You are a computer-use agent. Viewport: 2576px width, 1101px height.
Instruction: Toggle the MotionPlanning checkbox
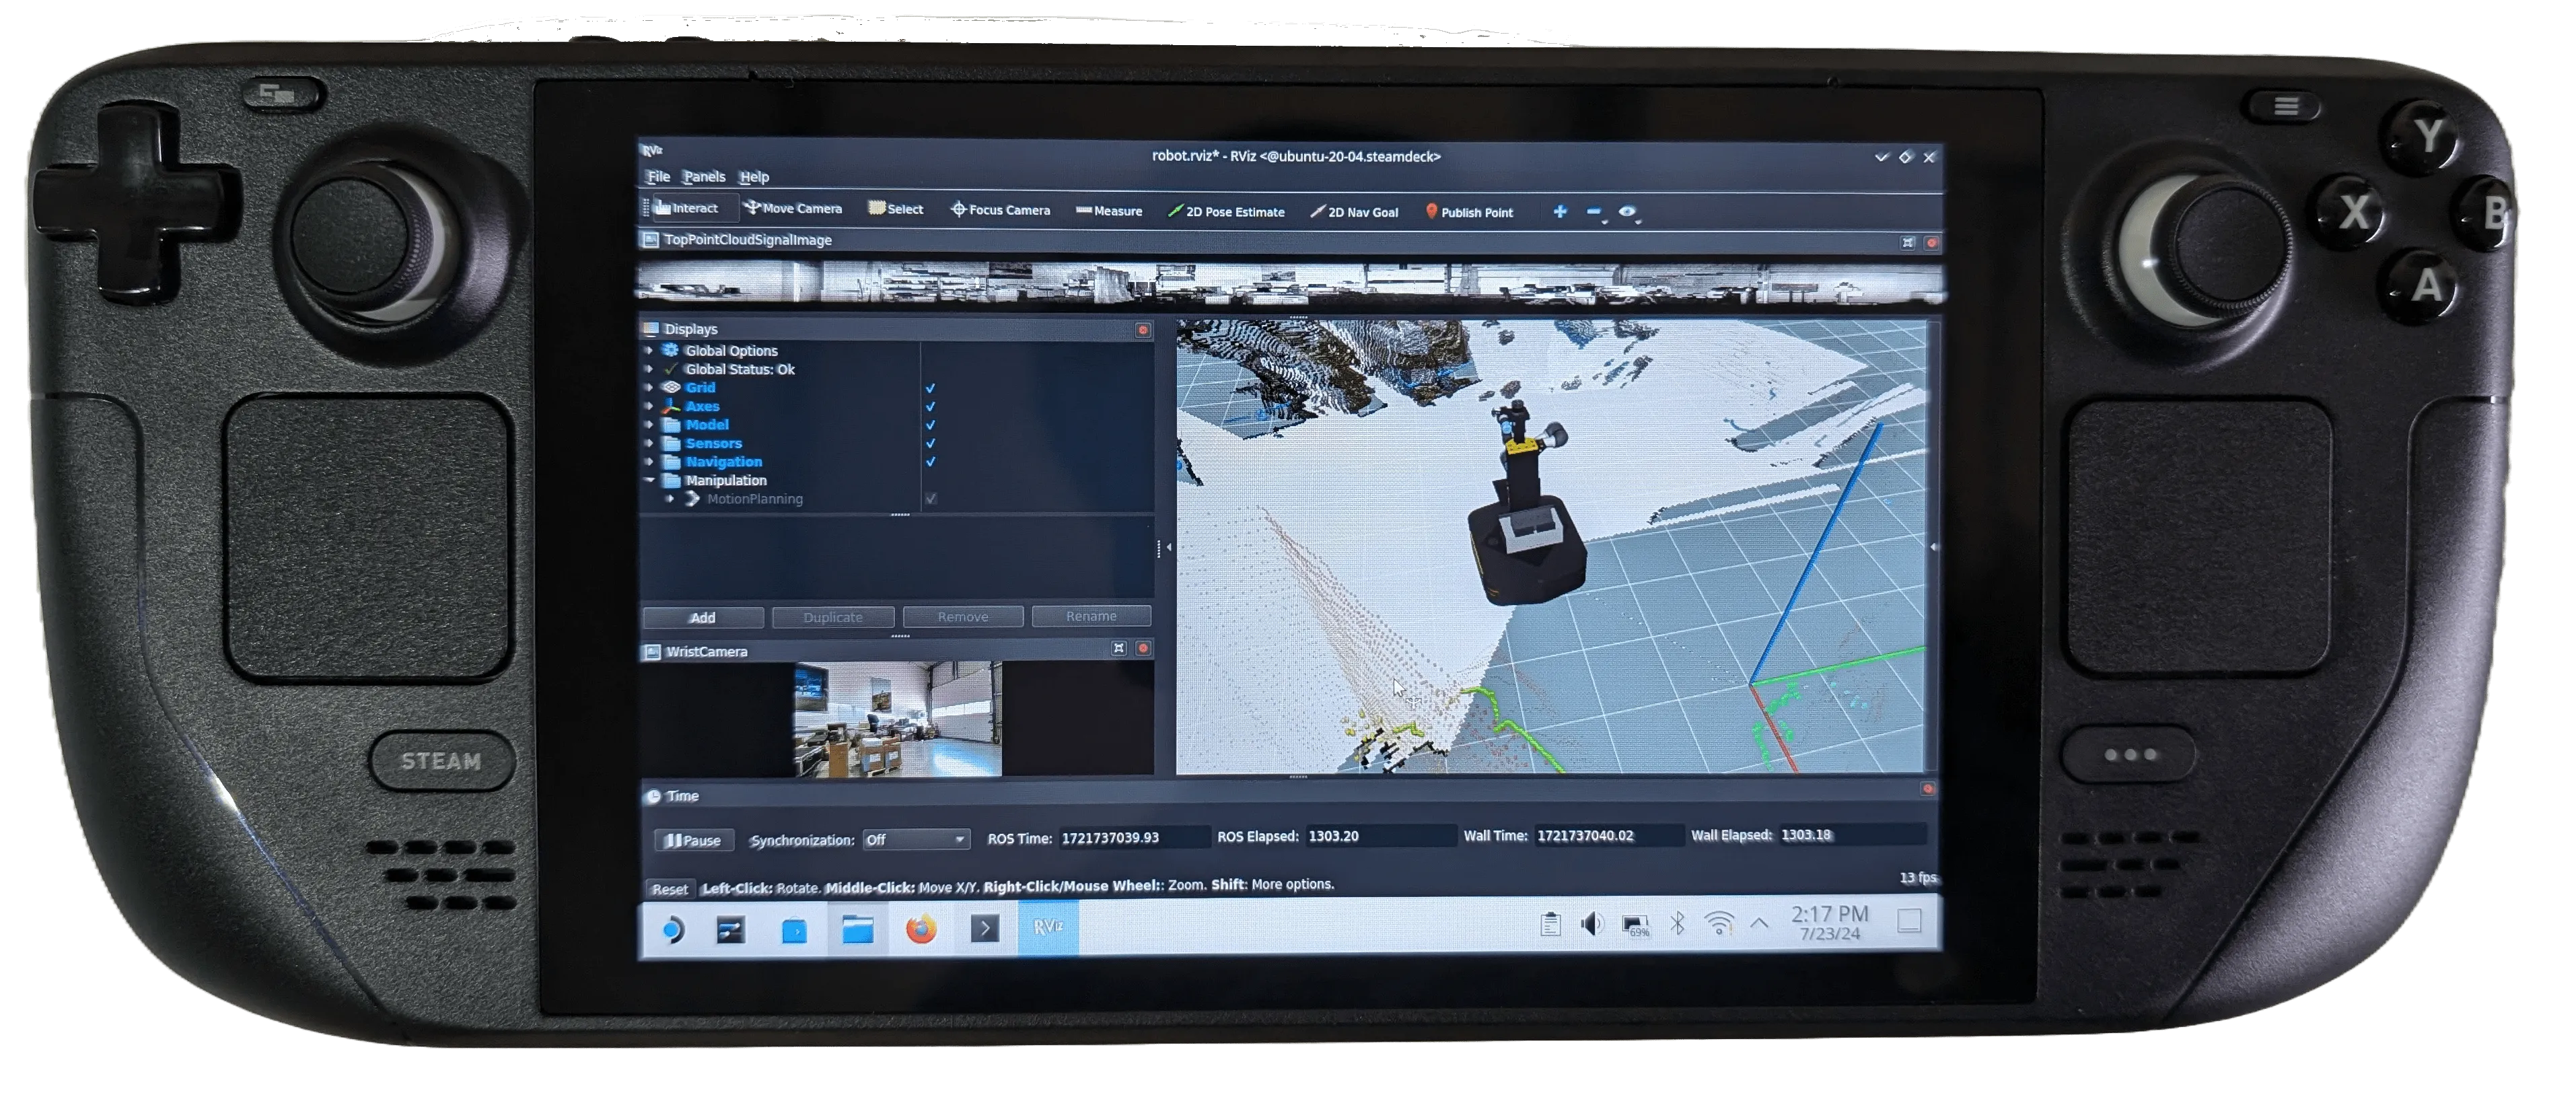tap(930, 499)
